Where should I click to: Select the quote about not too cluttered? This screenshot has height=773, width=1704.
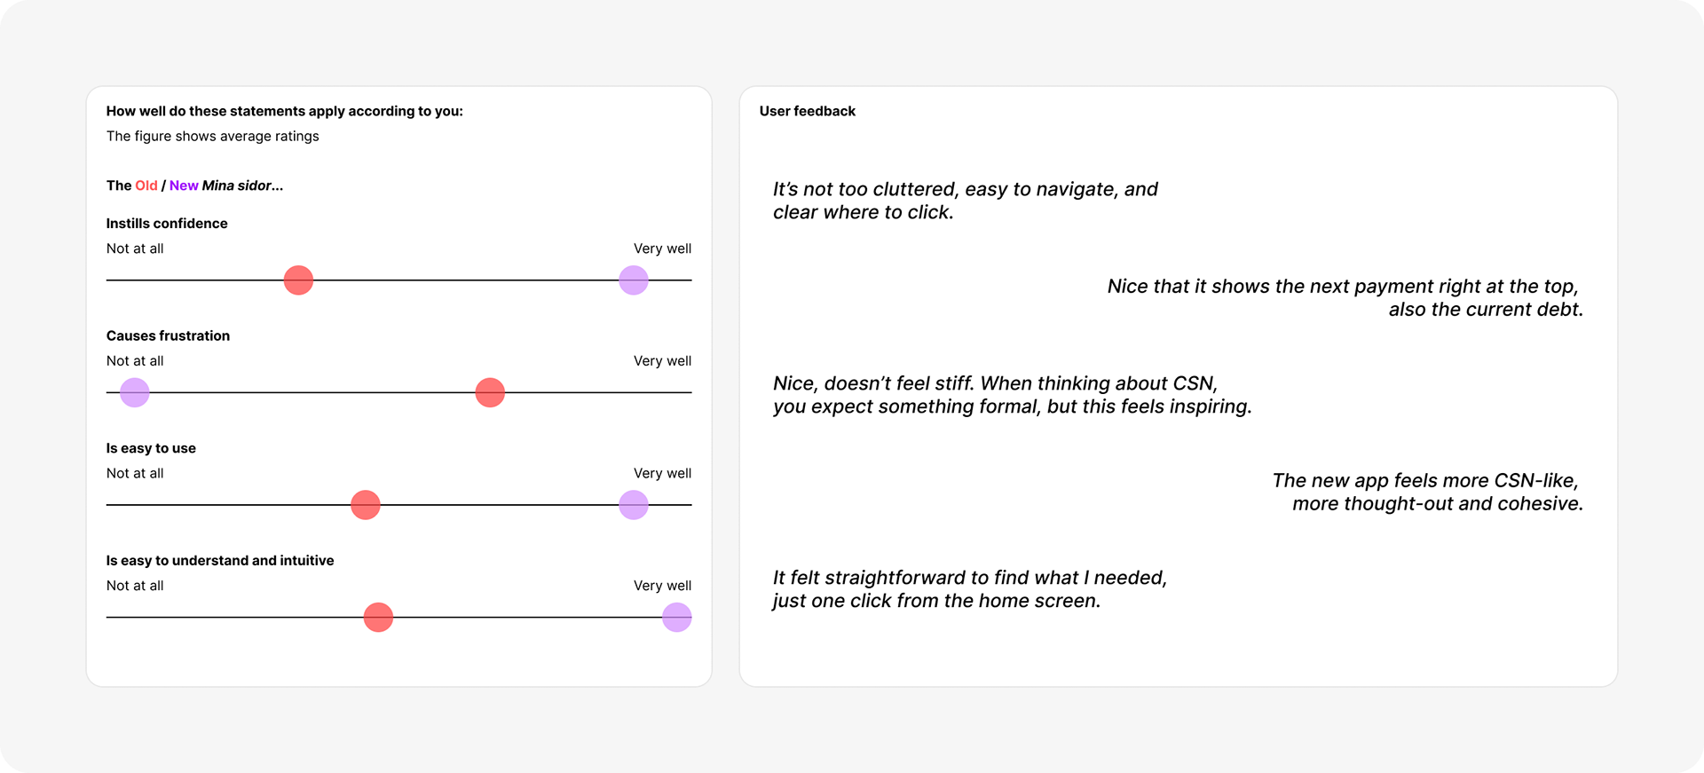(965, 201)
